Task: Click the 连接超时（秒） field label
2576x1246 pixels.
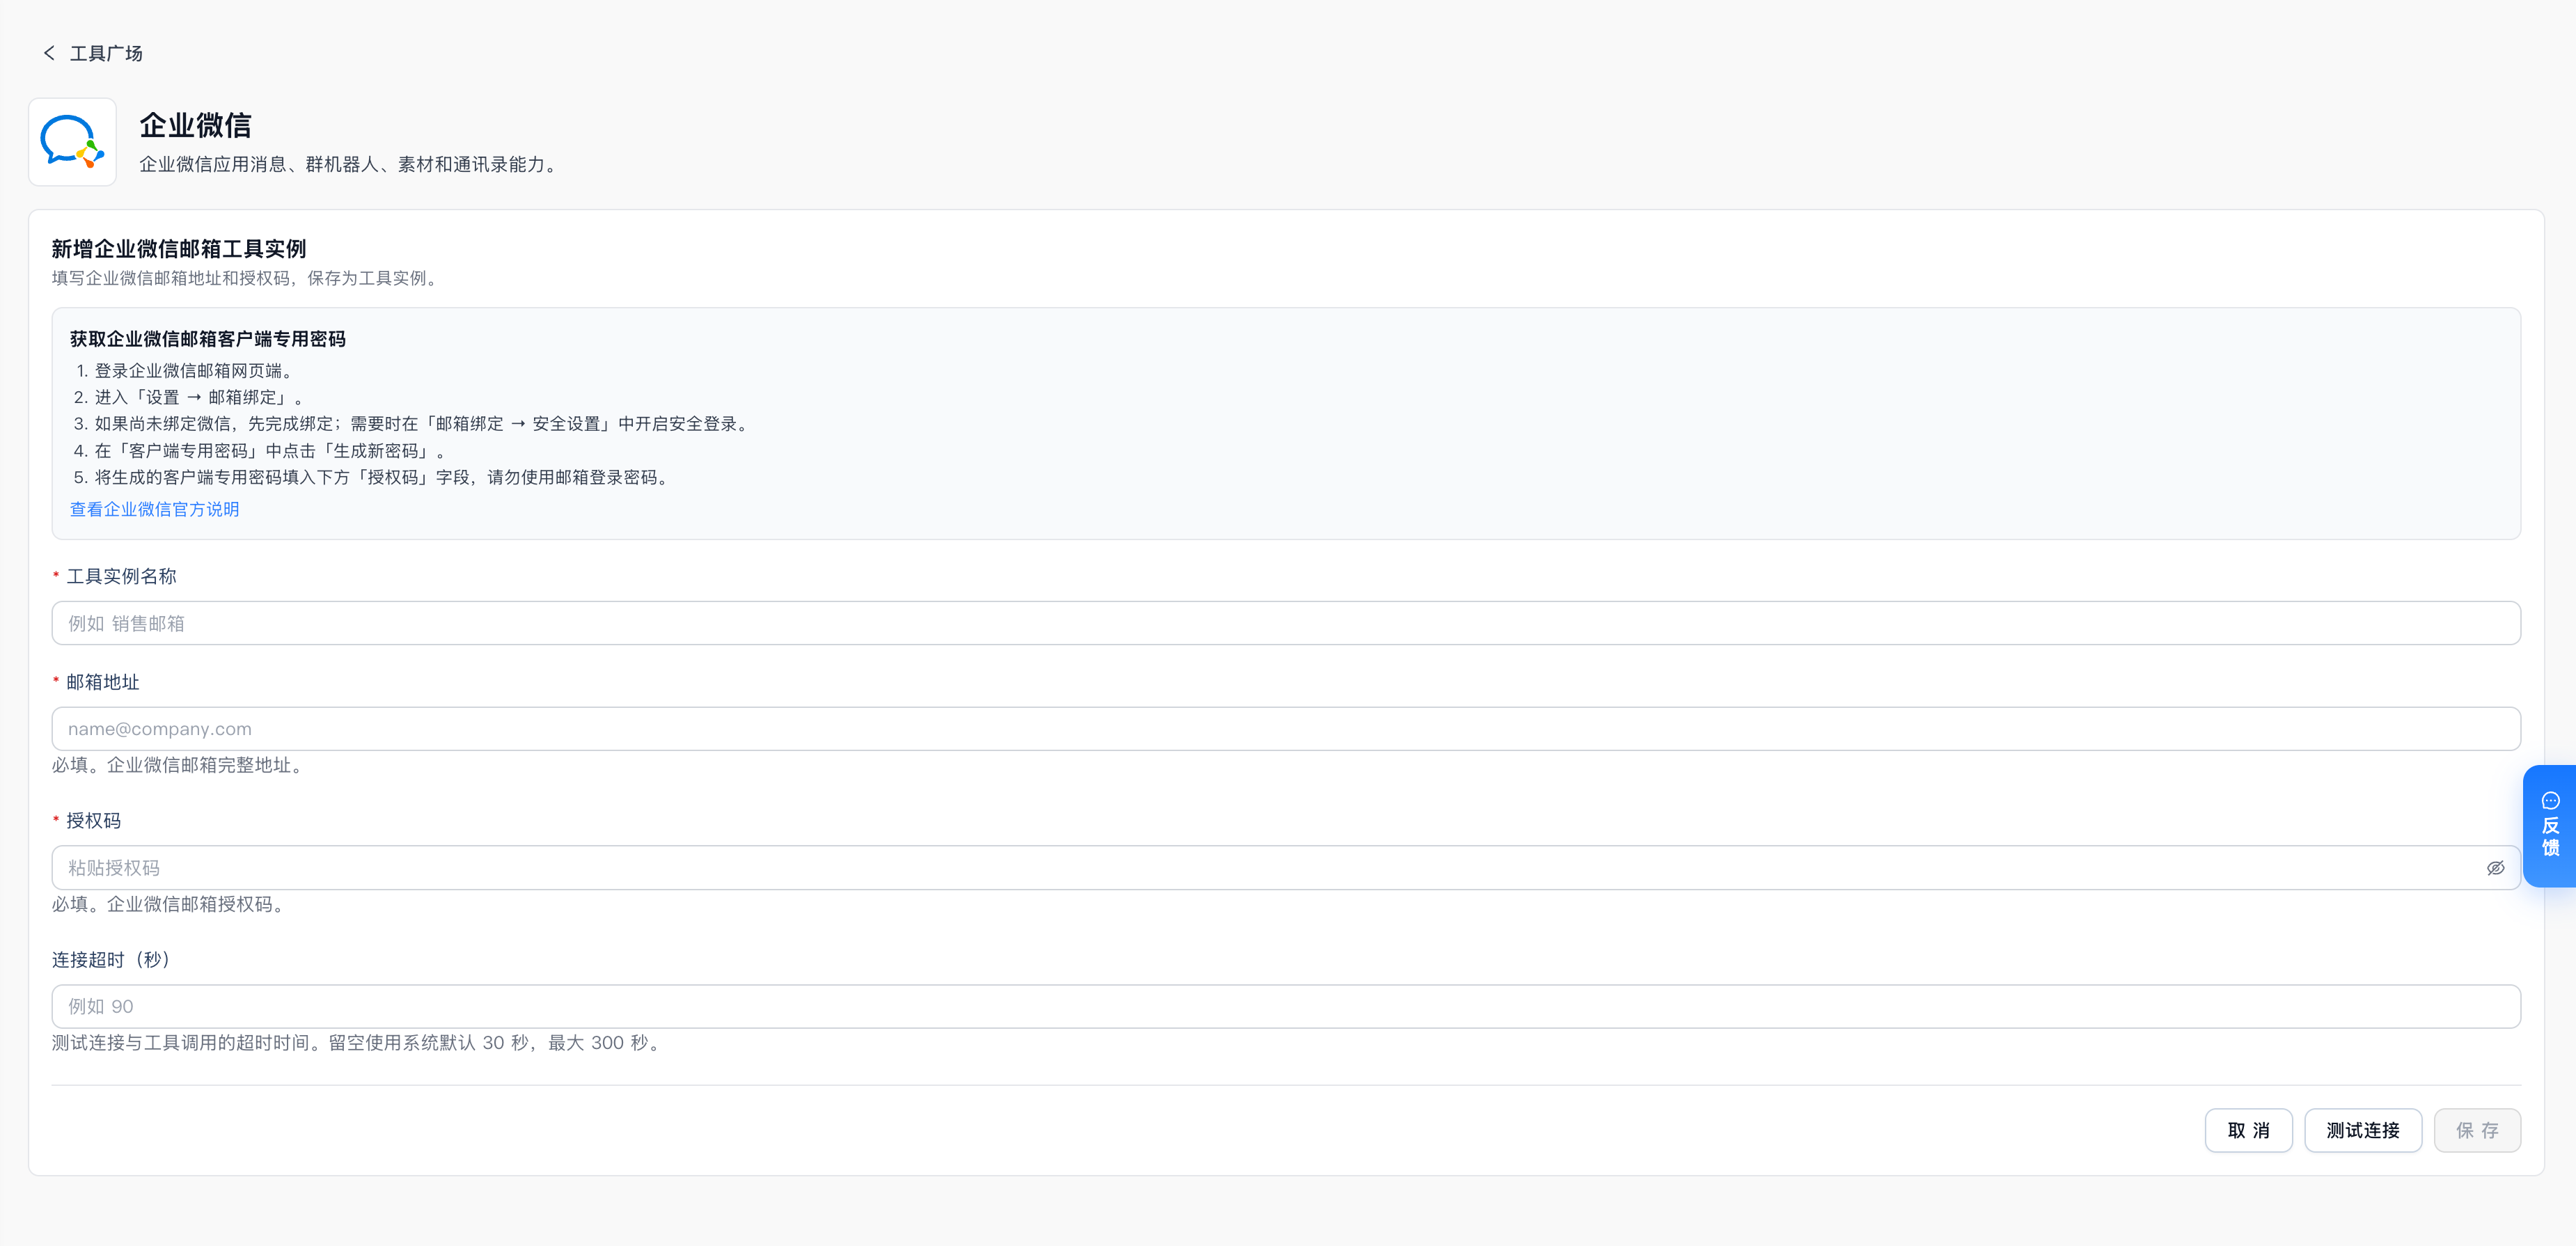Action: tap(112, 959)
